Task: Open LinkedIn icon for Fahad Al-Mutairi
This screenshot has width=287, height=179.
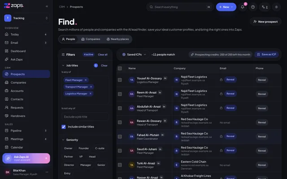Action: pyautogui.click(x=162, y=135)
